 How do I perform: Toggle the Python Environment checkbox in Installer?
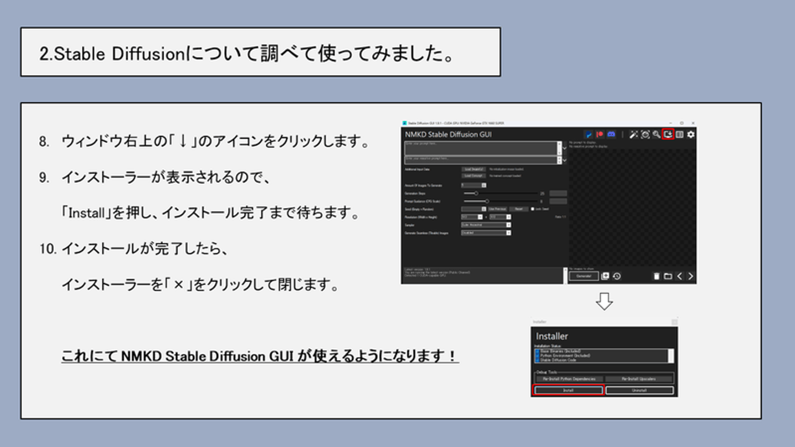(537, 355)
